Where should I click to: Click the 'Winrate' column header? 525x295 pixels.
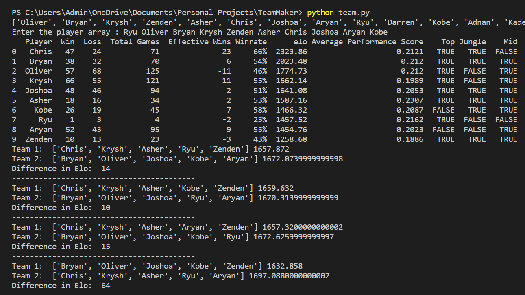[251, 42]
